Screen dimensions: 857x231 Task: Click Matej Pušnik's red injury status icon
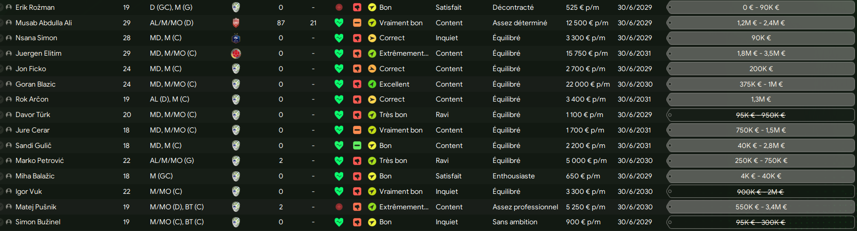click(x=339, y=207)
